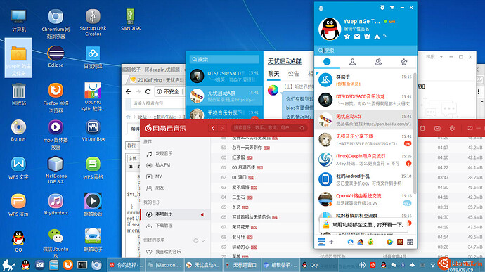This screenshot has width=485, height=272.
Task: Click 不安全 site info in address bar
Action: (169, 91)
